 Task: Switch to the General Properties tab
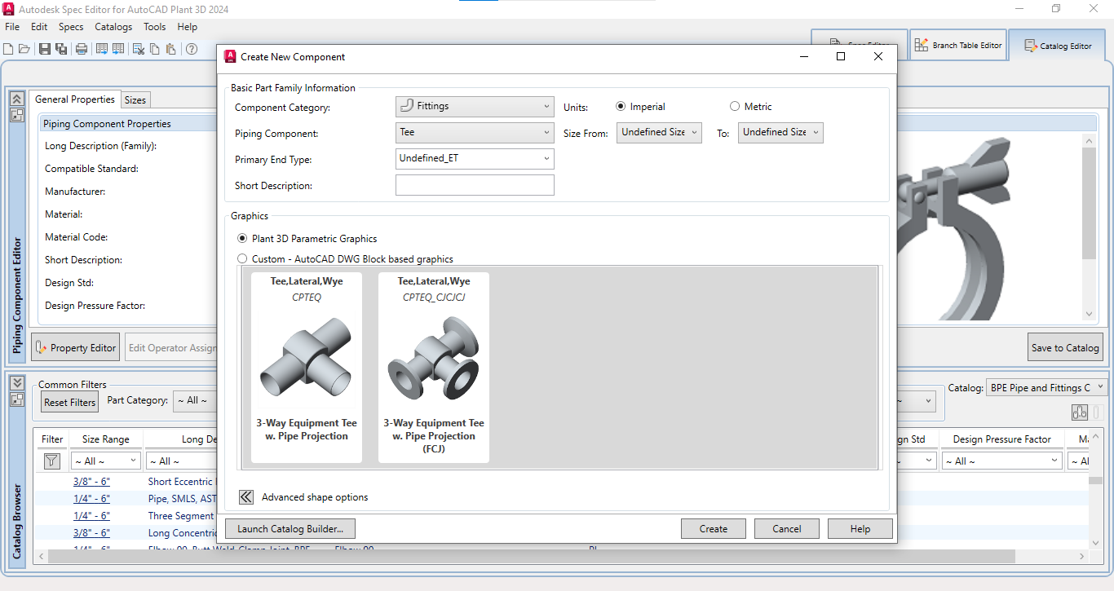[75, 99]
